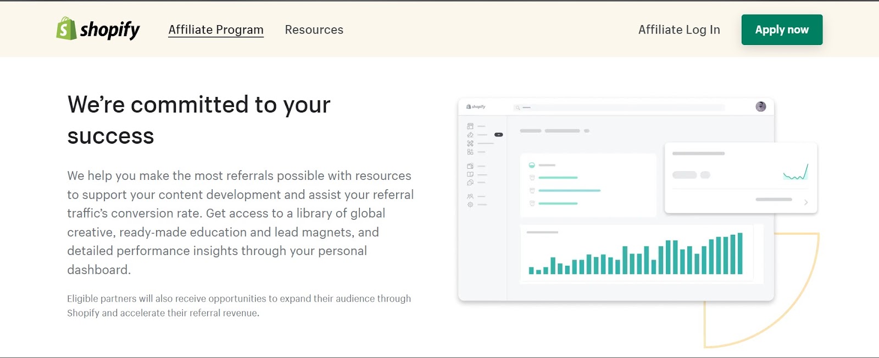
Task: Click the dashboard illustration image
Action: pos(638,222)
